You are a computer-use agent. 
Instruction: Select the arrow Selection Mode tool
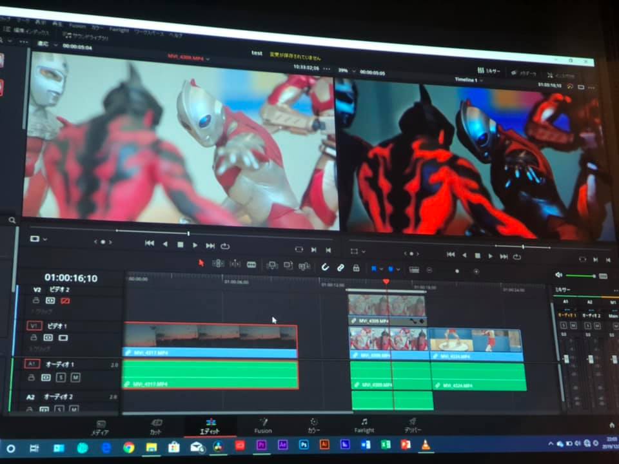[201, 263]
